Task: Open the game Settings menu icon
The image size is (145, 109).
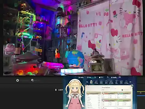Action: click(x=126, y=82)
